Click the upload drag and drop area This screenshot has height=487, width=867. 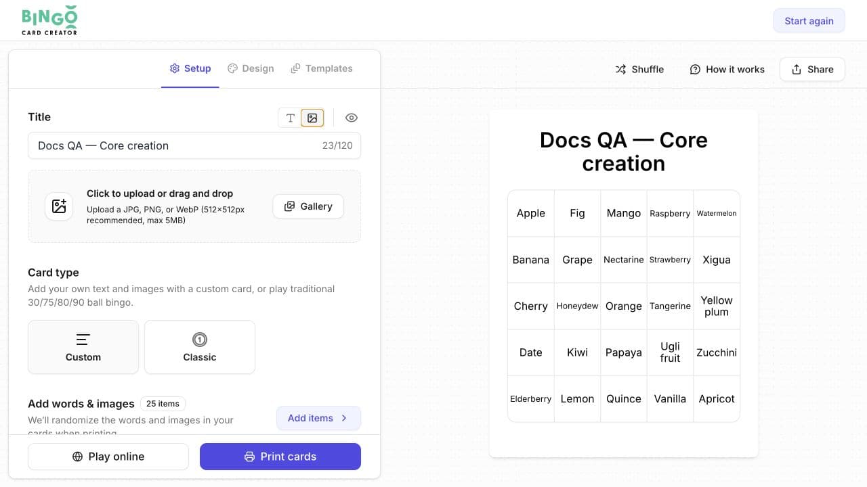coord(194,206)
